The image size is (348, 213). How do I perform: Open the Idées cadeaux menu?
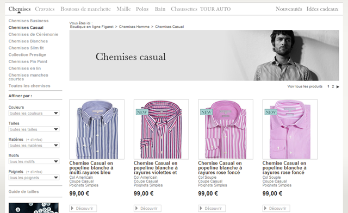pos(322,9)
